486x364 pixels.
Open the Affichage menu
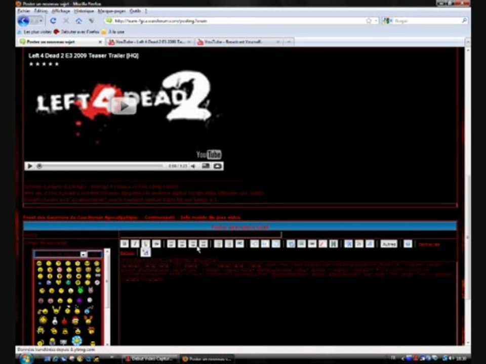[x=61, y=11]
